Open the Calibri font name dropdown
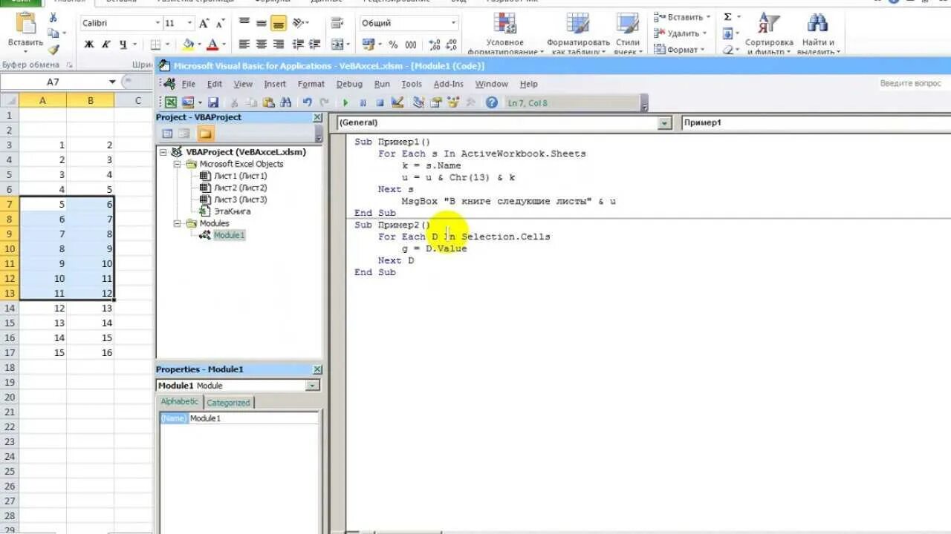The image size is (951, 534). (157, 24)
